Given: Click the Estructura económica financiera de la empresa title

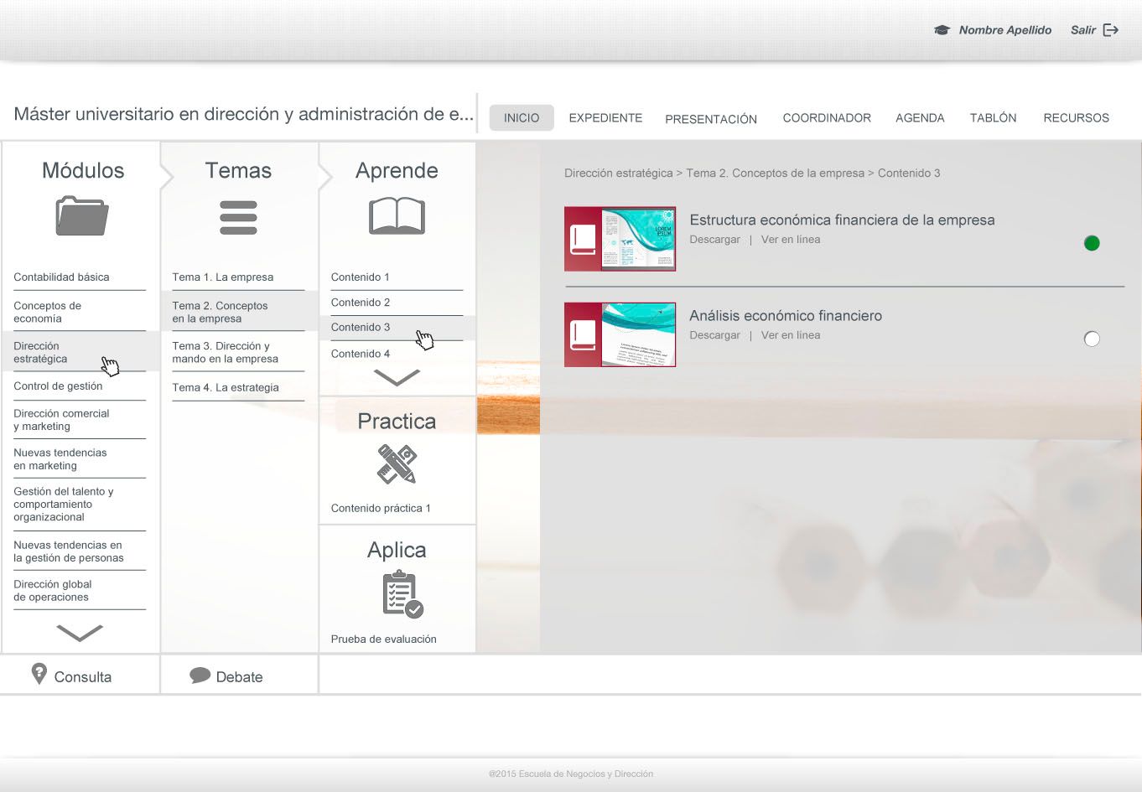Looking at the screenshot, I should [842, 220].
